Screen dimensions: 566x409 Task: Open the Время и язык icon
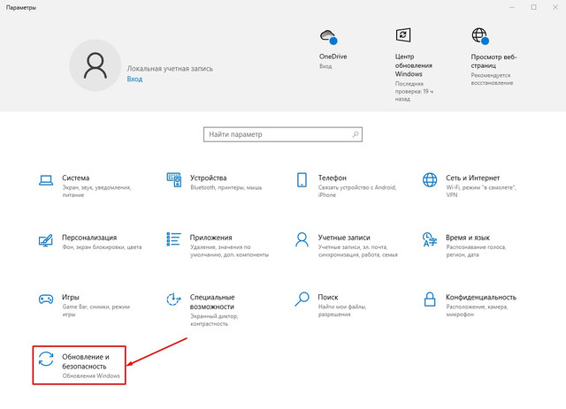point(431,240)
